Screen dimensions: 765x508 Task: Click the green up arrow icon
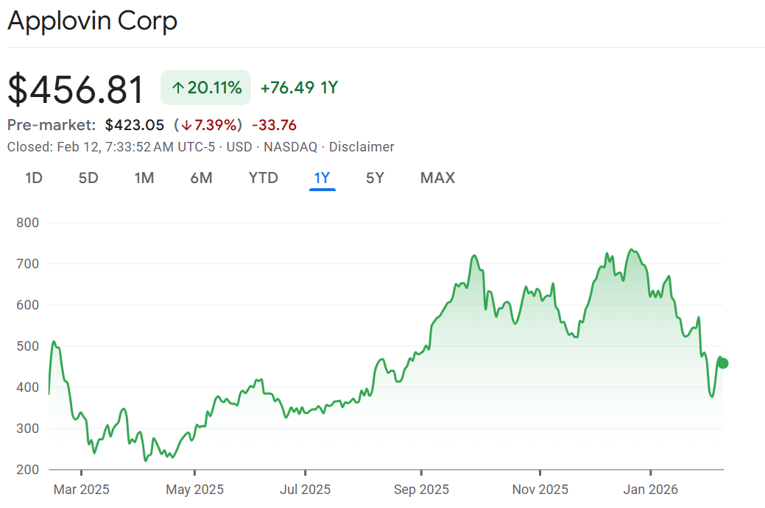point(177,88)
